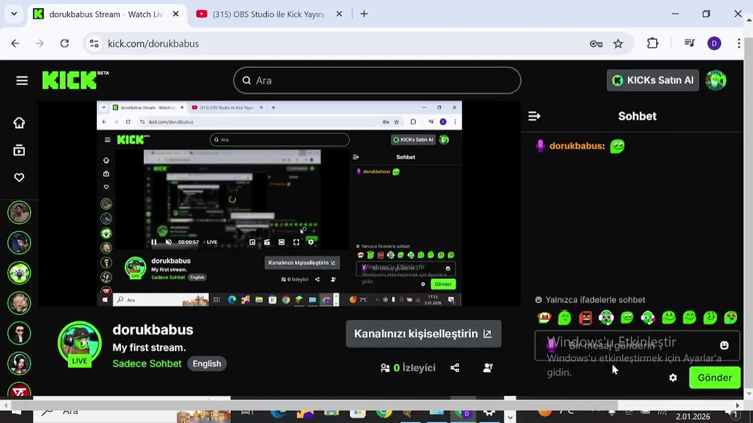
Task: Click the 0 İzleyici viewer count
Action: pos(408,368)
